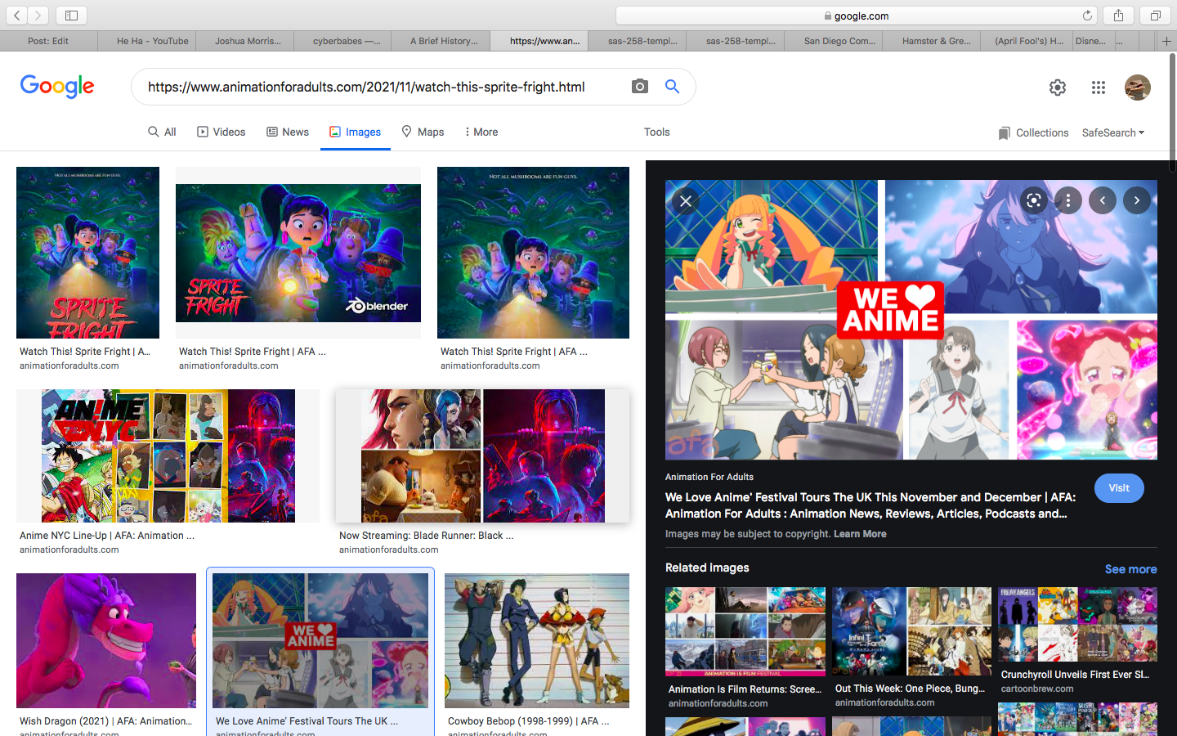Switch to He Ha - YouTube tab
Screen dimensions: 1177x736
coord(147,41)
